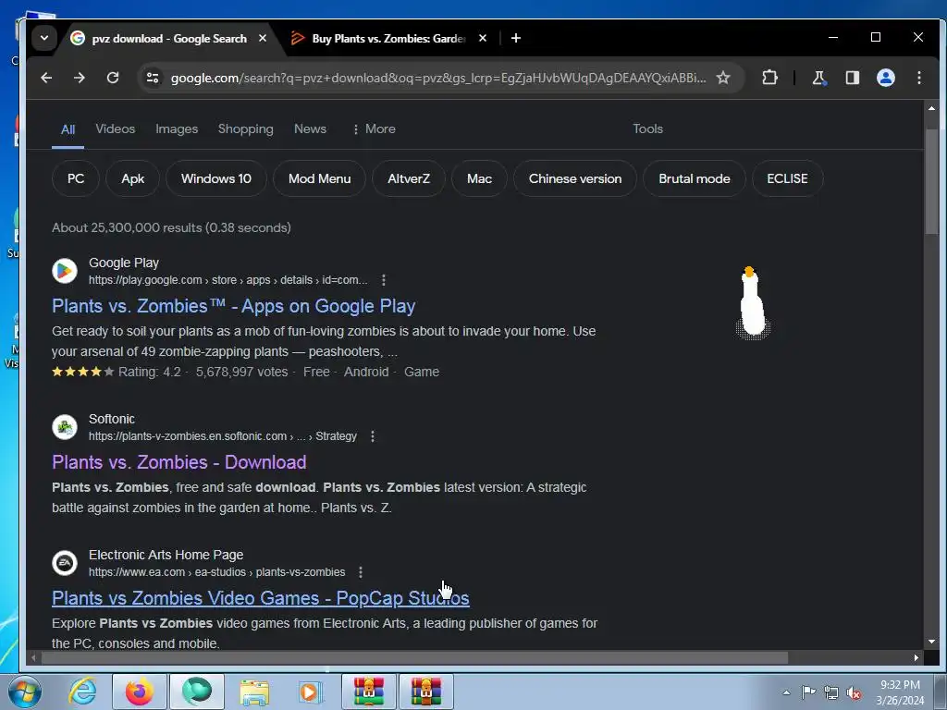Launch Firefox from the taskbar
This screenshot has height=710, width=947.
[140, 692]
